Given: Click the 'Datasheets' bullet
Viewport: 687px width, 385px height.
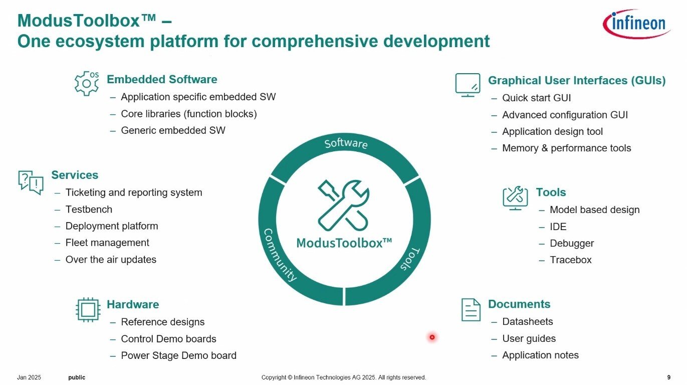Looking at the screenshot, I should pos(528,321).
